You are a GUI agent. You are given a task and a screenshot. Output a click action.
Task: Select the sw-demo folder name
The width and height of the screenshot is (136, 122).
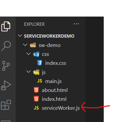click(x=50, y=45)
